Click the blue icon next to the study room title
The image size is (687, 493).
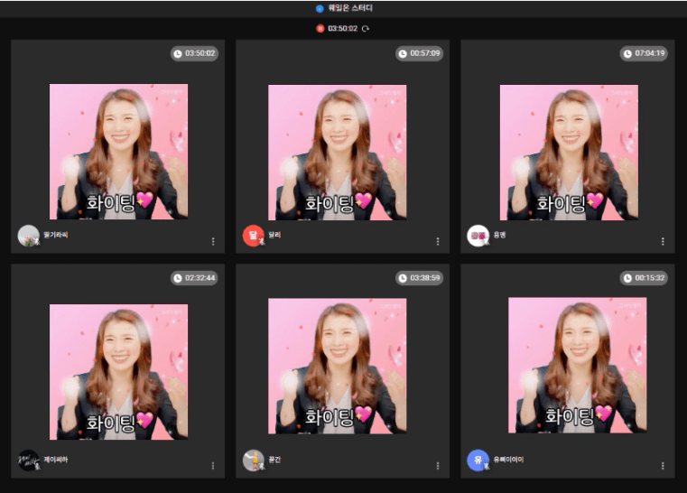pos(320,9)
